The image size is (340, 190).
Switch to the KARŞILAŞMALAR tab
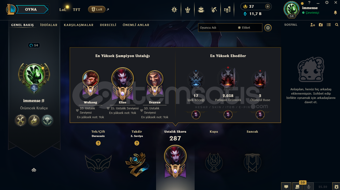point(78,25)
